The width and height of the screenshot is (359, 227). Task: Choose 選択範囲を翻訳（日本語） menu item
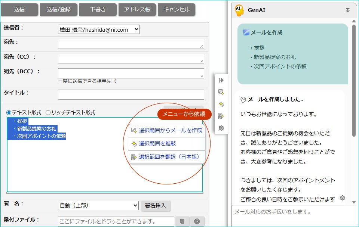[166, 157]
